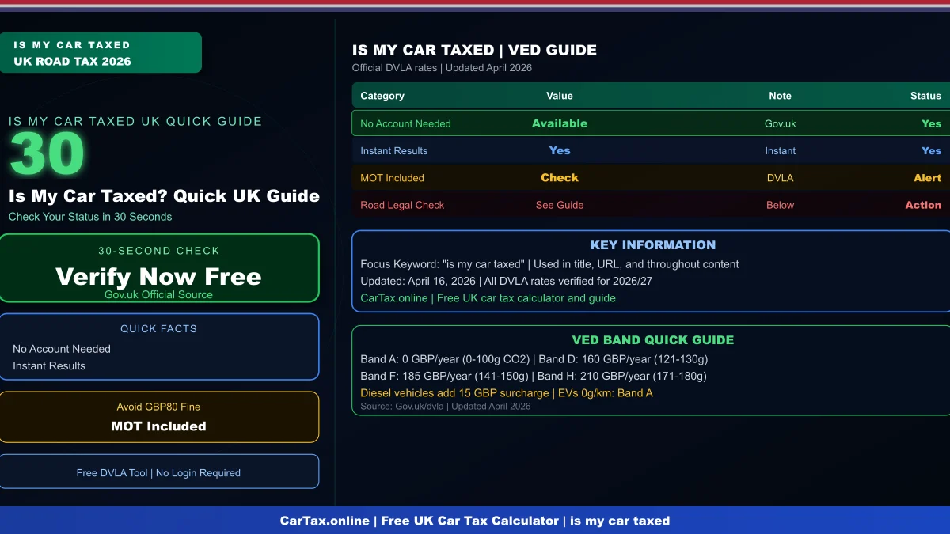The height and width of the screenshot is (534, 950).
Task: Click the Source Gov.uk/dvla attribution text
Action: (x=444, y=406)
